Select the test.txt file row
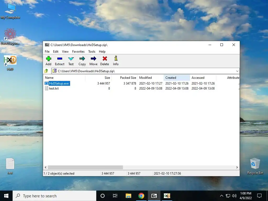The image size is (268, 201). (141, 88)
